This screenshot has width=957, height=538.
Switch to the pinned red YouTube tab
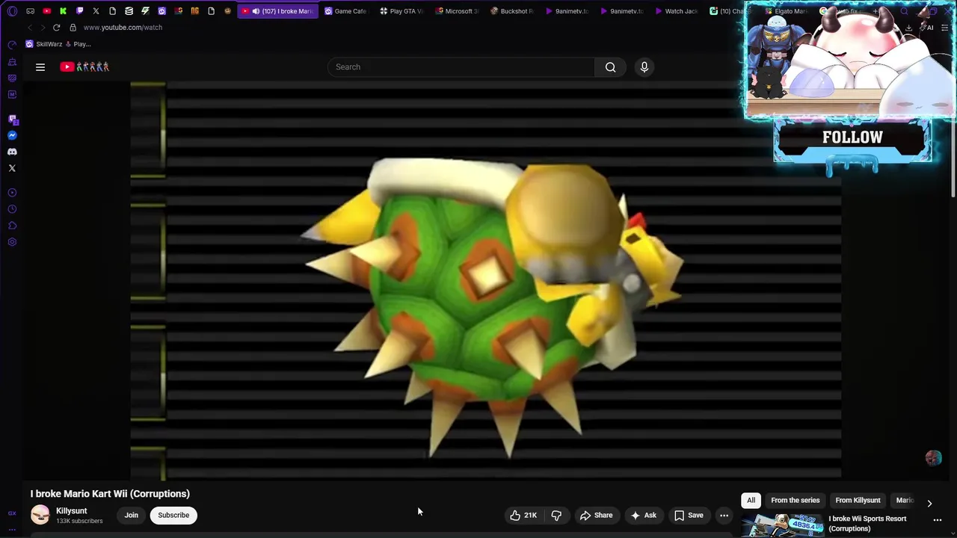(46, 11)
